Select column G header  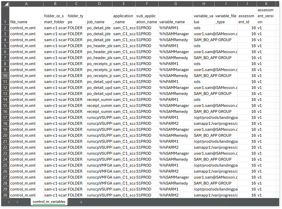coord(176,4)
